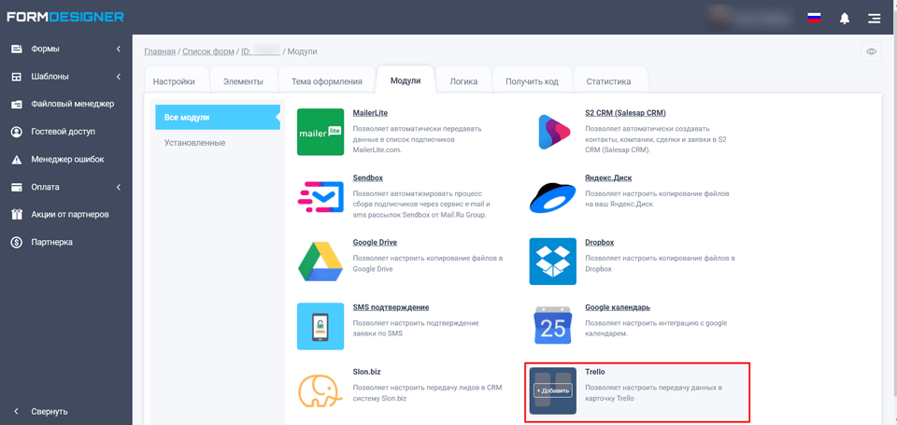Open the Dropbox title link
Image resolution: width=897 pixels, height=425 pixels.
[600, 243]
